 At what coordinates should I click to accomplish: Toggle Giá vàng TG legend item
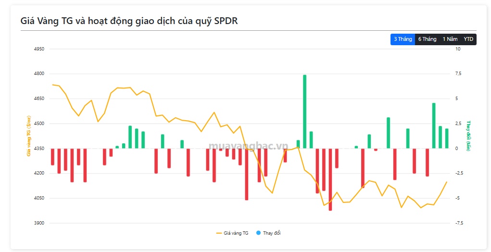[x=232, y=233]
